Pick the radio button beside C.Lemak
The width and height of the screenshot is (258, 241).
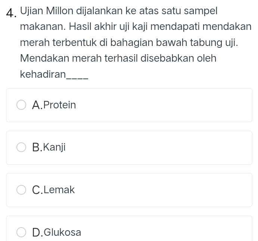click(21, 190)
